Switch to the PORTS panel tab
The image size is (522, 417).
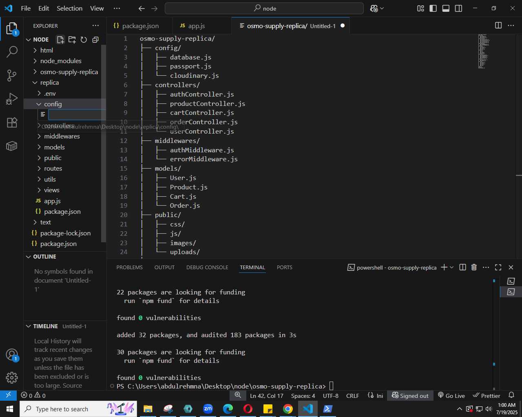(284, 268)
